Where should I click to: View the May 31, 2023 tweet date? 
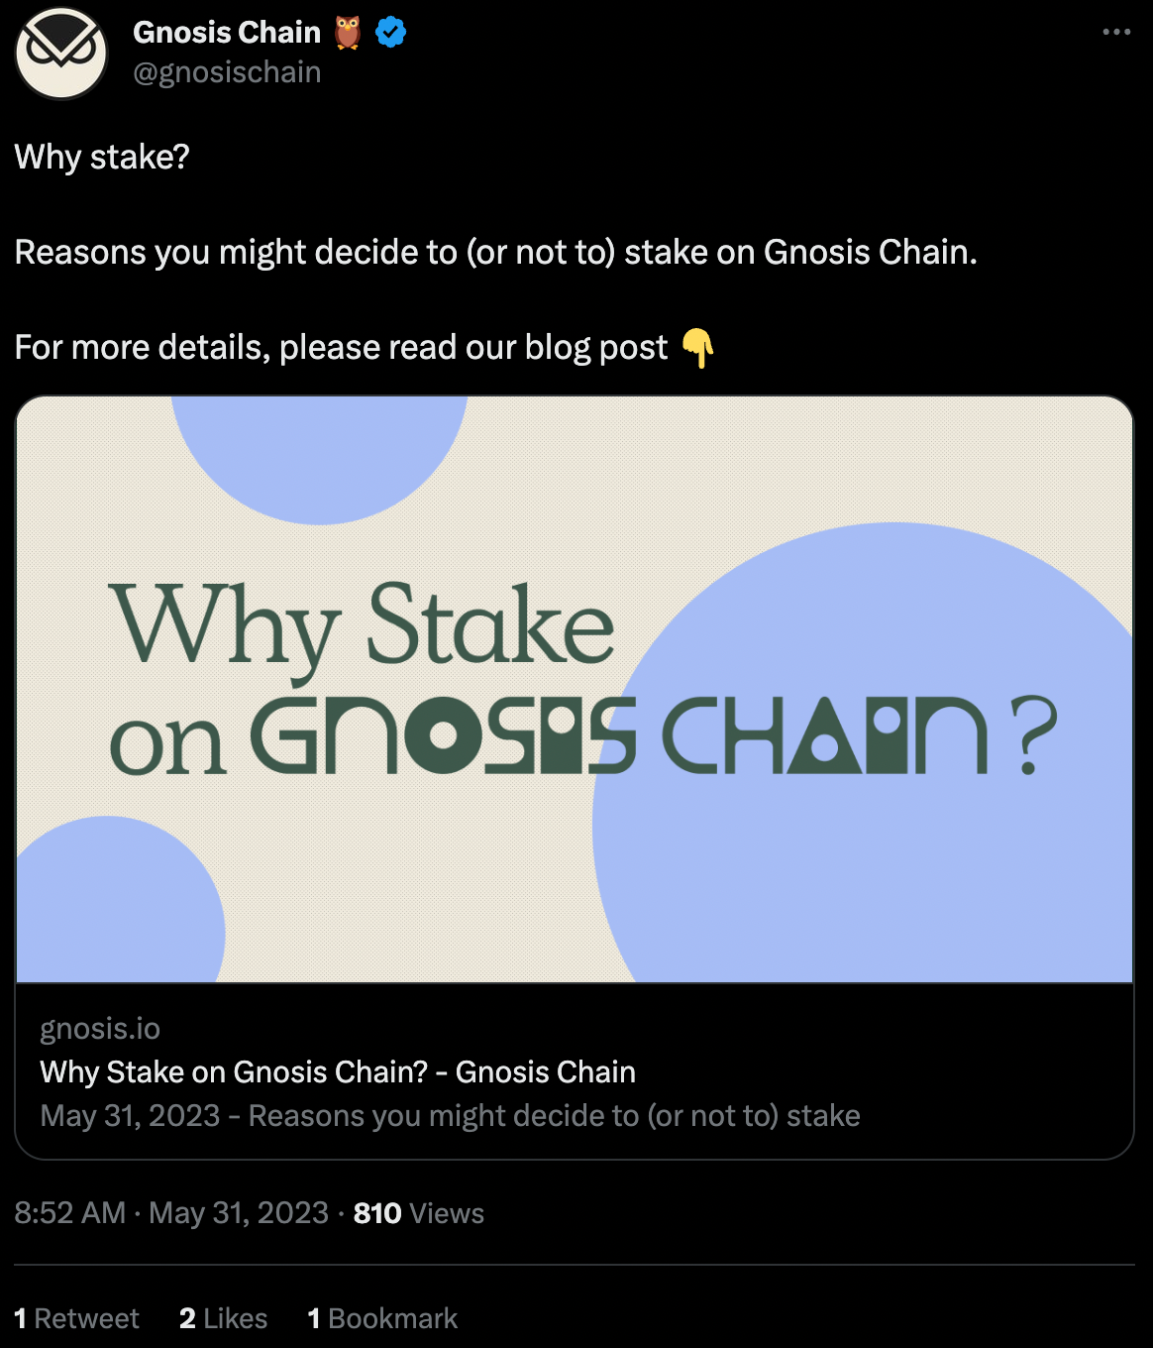239,1213
